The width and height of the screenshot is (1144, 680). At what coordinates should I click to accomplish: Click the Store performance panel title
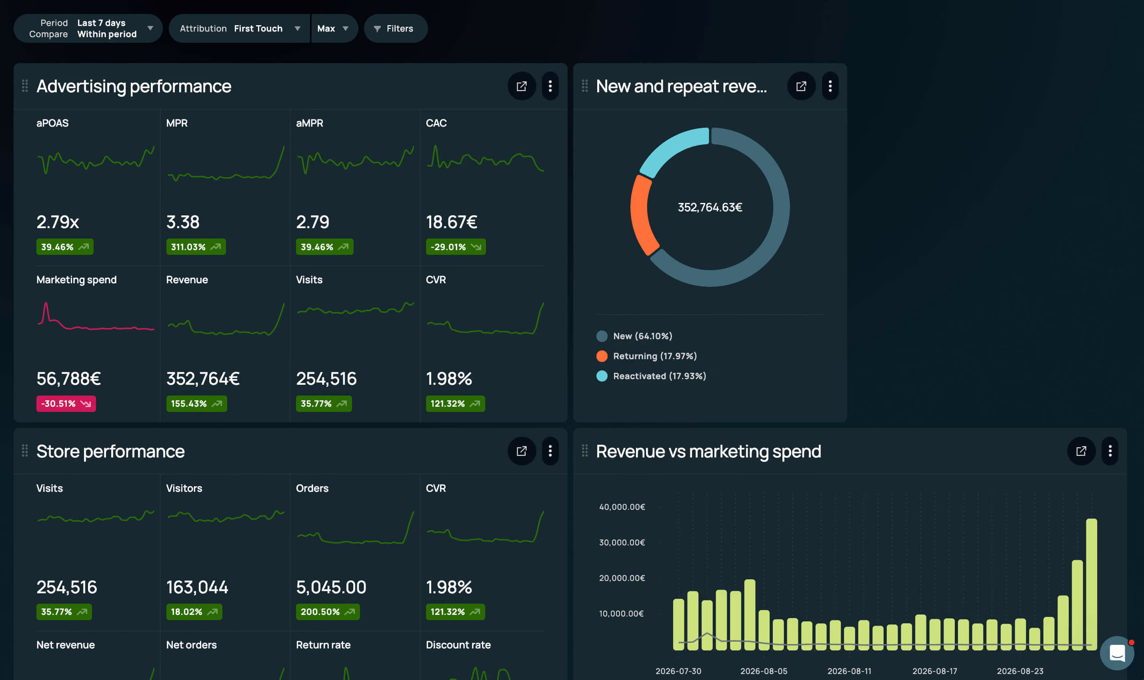click(x=110, y=451)
